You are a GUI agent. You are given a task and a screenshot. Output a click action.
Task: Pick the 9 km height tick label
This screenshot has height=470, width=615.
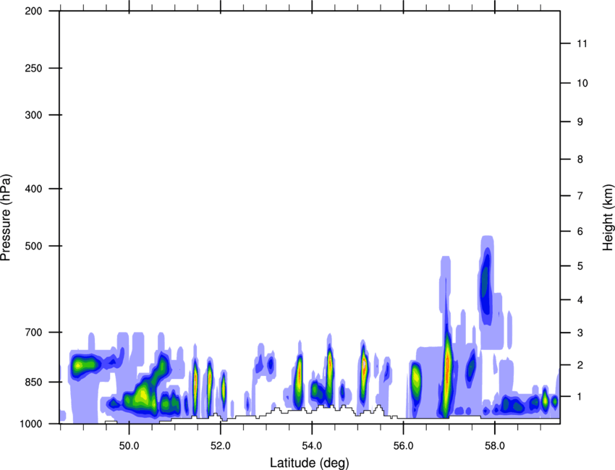tap(580, 122)
